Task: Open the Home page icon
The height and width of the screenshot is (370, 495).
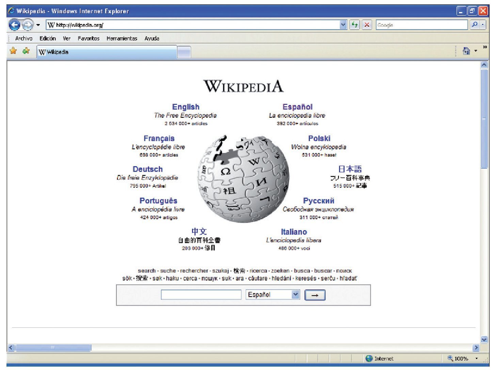Action: 466,51
